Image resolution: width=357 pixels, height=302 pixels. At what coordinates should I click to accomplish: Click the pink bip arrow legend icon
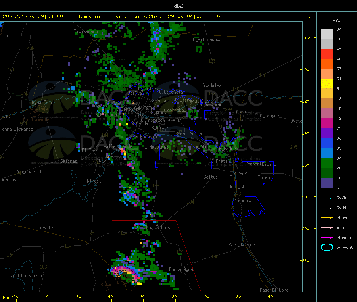coord(327,227)
